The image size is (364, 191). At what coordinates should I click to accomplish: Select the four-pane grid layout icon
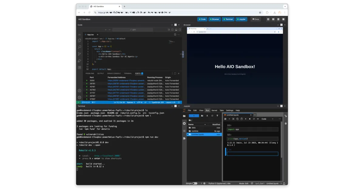coord(268,19)
